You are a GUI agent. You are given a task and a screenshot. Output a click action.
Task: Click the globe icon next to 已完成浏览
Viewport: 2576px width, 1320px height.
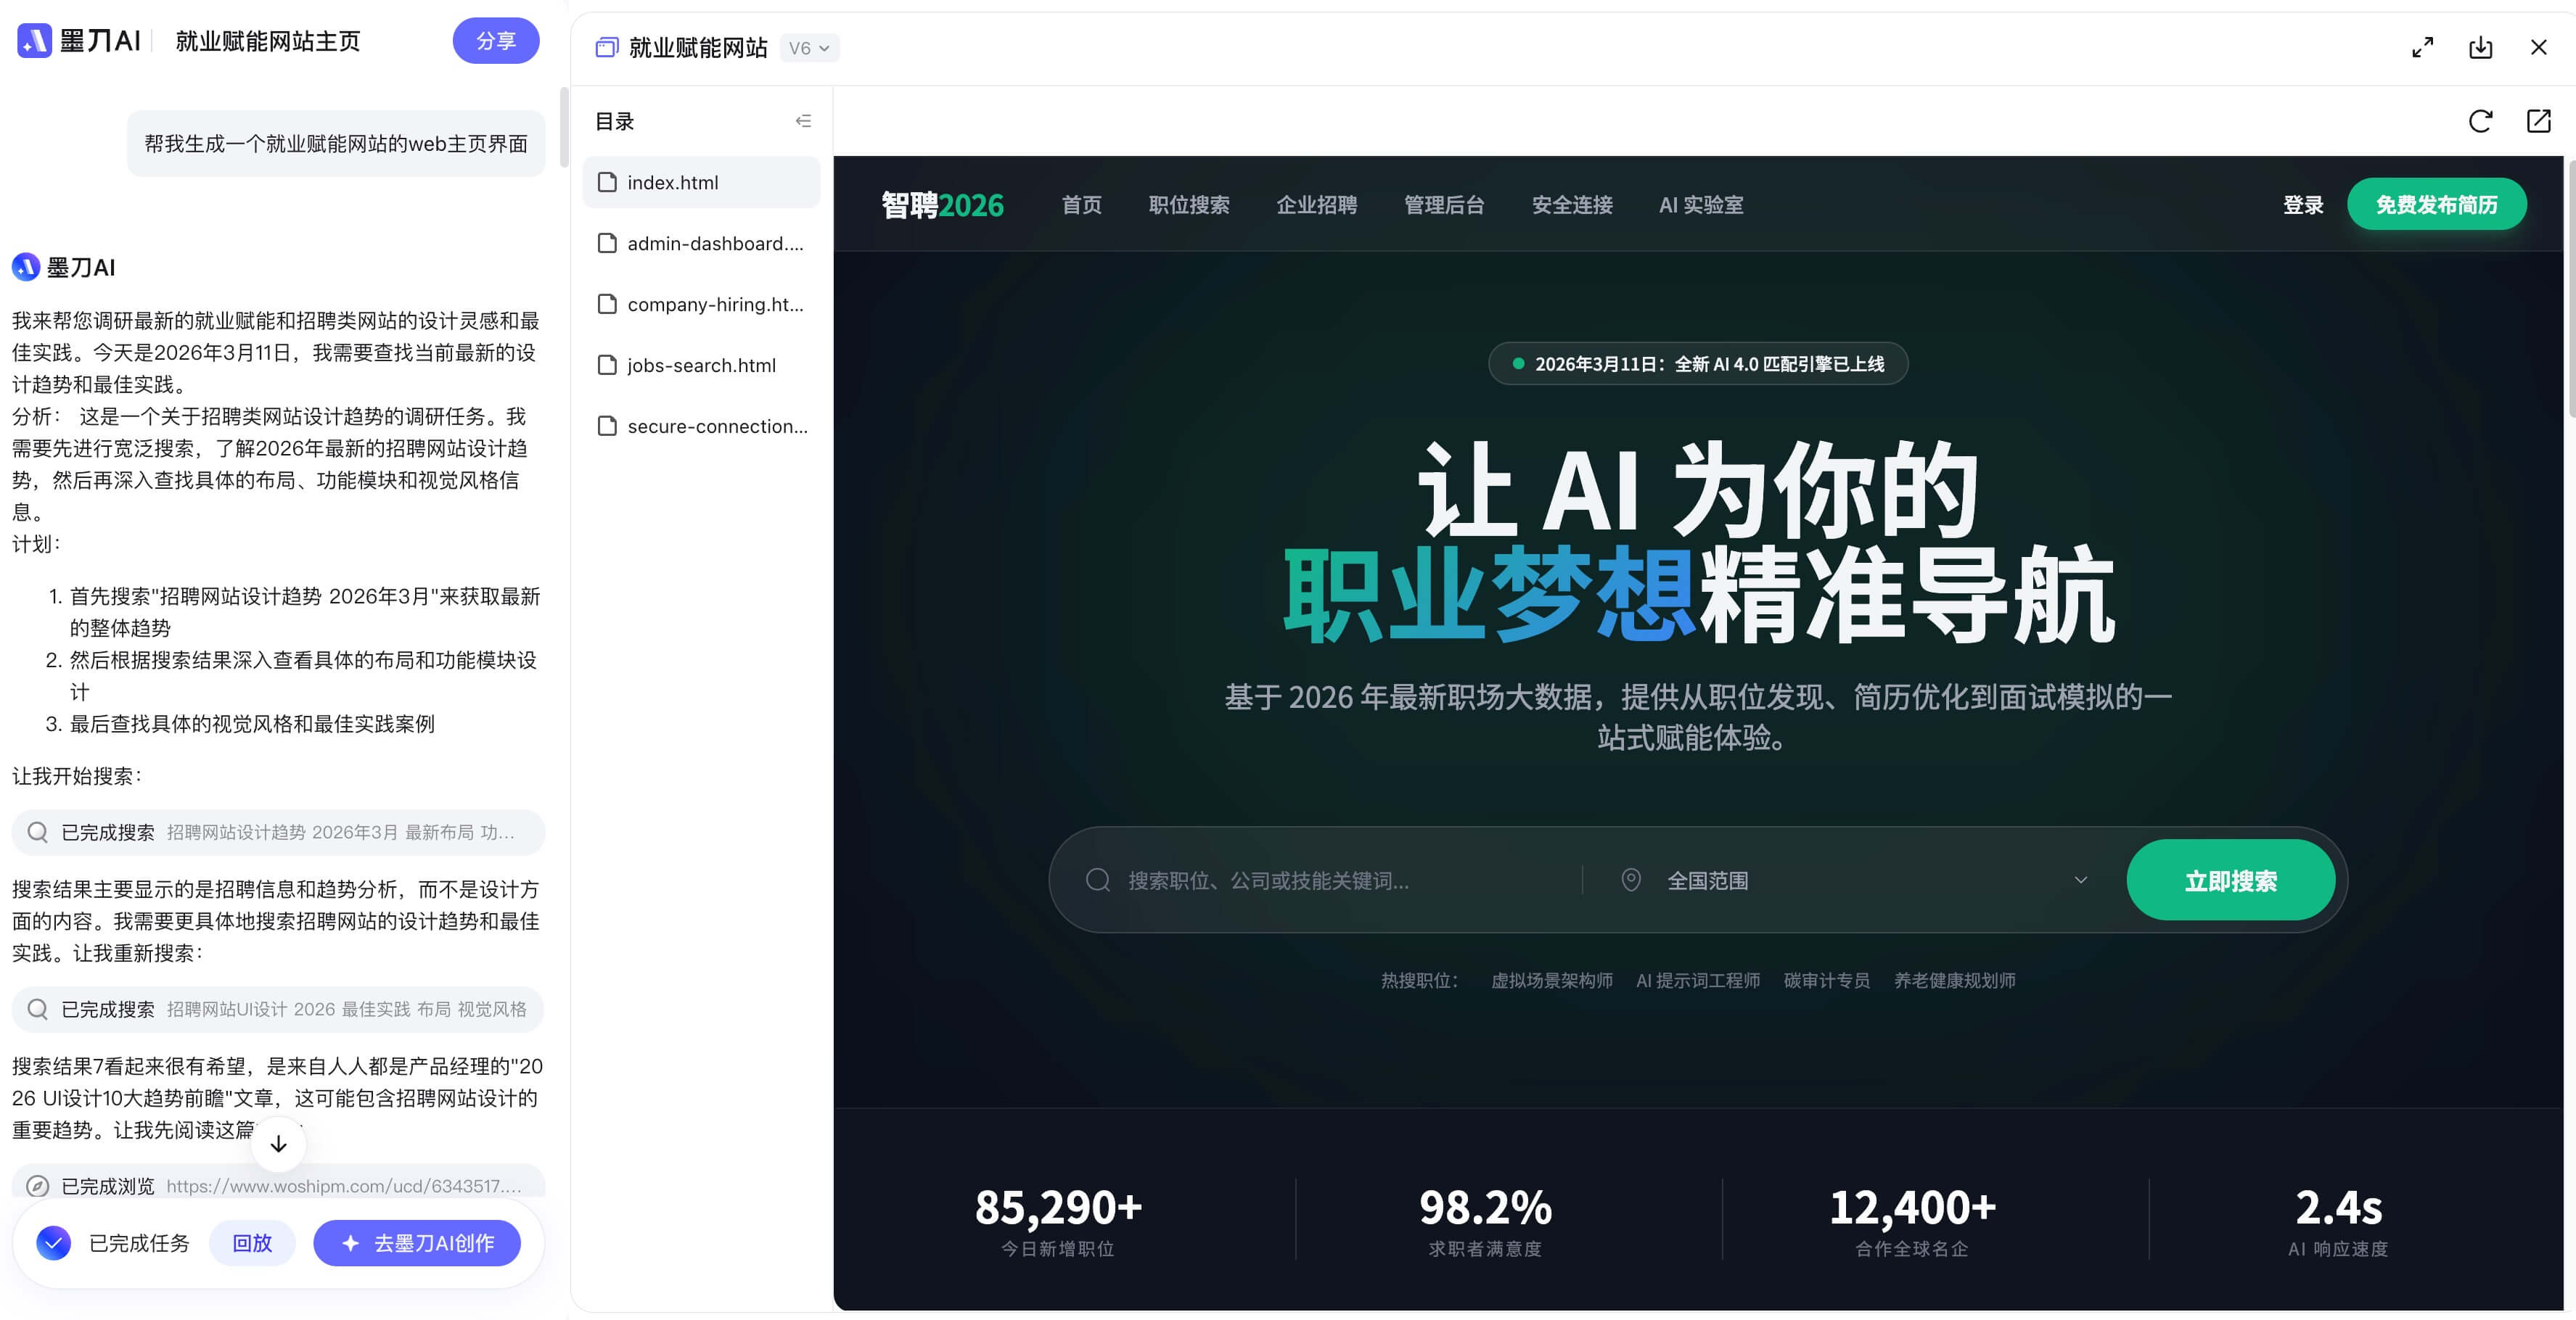click(37, 1185)
